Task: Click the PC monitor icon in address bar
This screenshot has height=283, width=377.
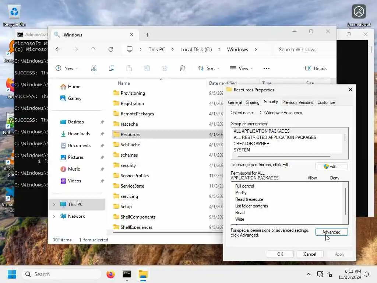Action: 130,49
